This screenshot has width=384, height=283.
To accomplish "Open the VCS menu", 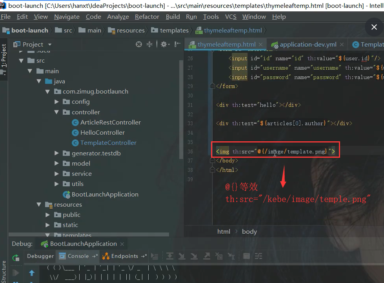I will coord(231,16).
